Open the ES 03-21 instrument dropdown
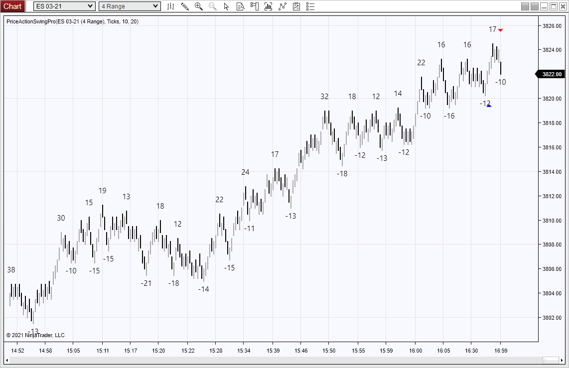The width and height of the screenshot is (569, 368). 64,6
